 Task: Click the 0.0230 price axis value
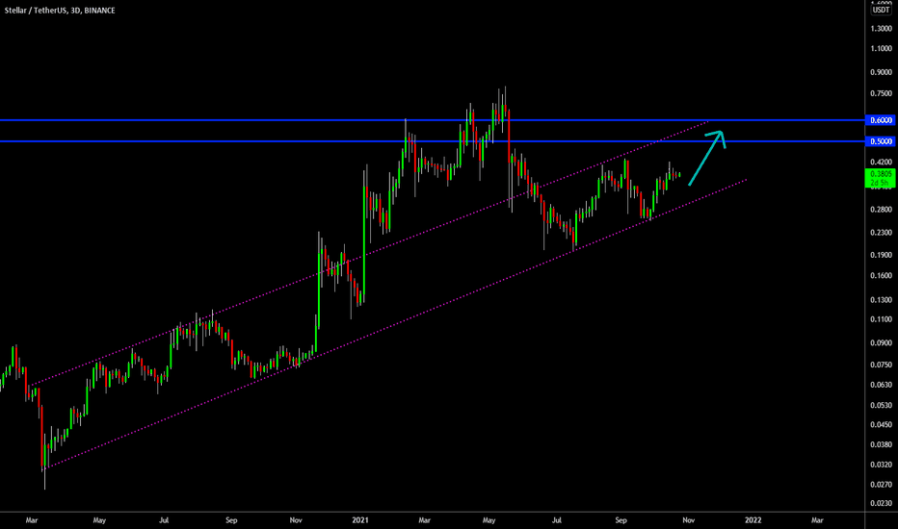(x=881, y=503)
